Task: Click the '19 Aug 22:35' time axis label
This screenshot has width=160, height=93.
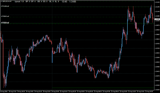Action: [47, 91]
